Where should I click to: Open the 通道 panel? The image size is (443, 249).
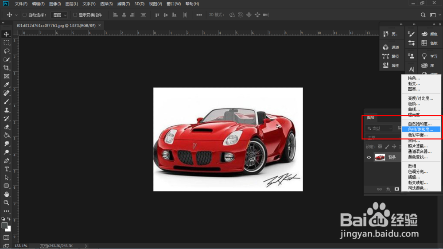[391, 47]
